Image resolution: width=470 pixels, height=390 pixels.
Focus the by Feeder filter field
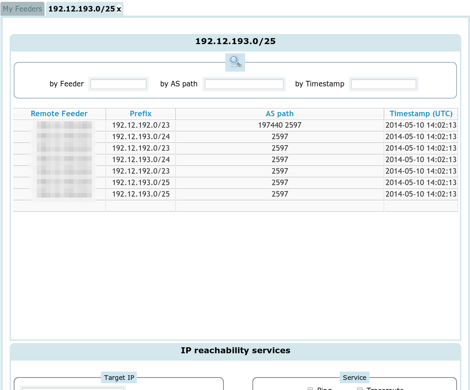click(118, 84)
